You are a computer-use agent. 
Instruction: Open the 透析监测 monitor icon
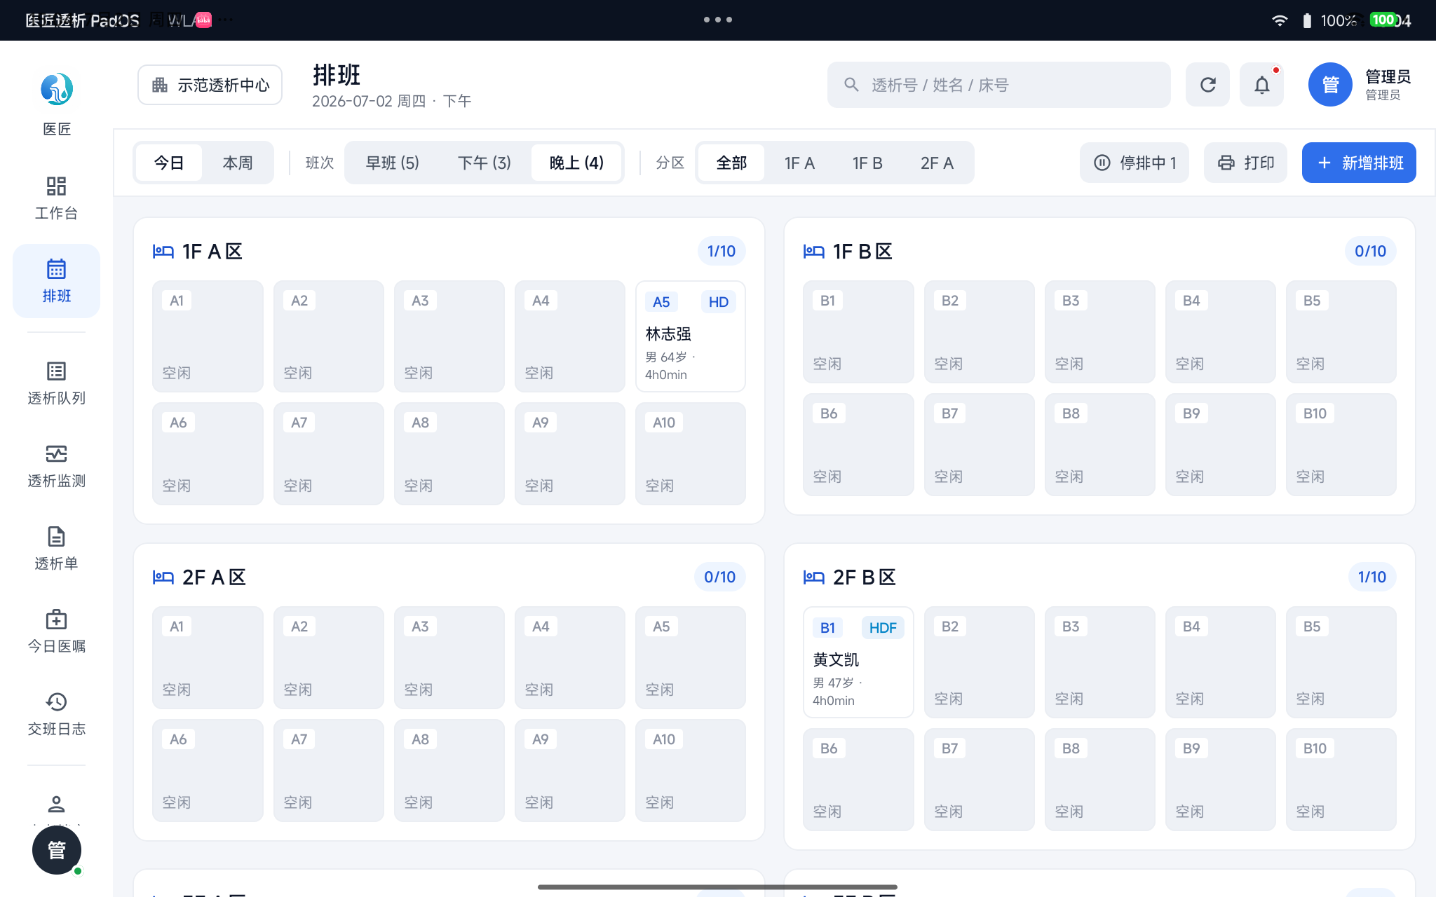tap(56, 453)
